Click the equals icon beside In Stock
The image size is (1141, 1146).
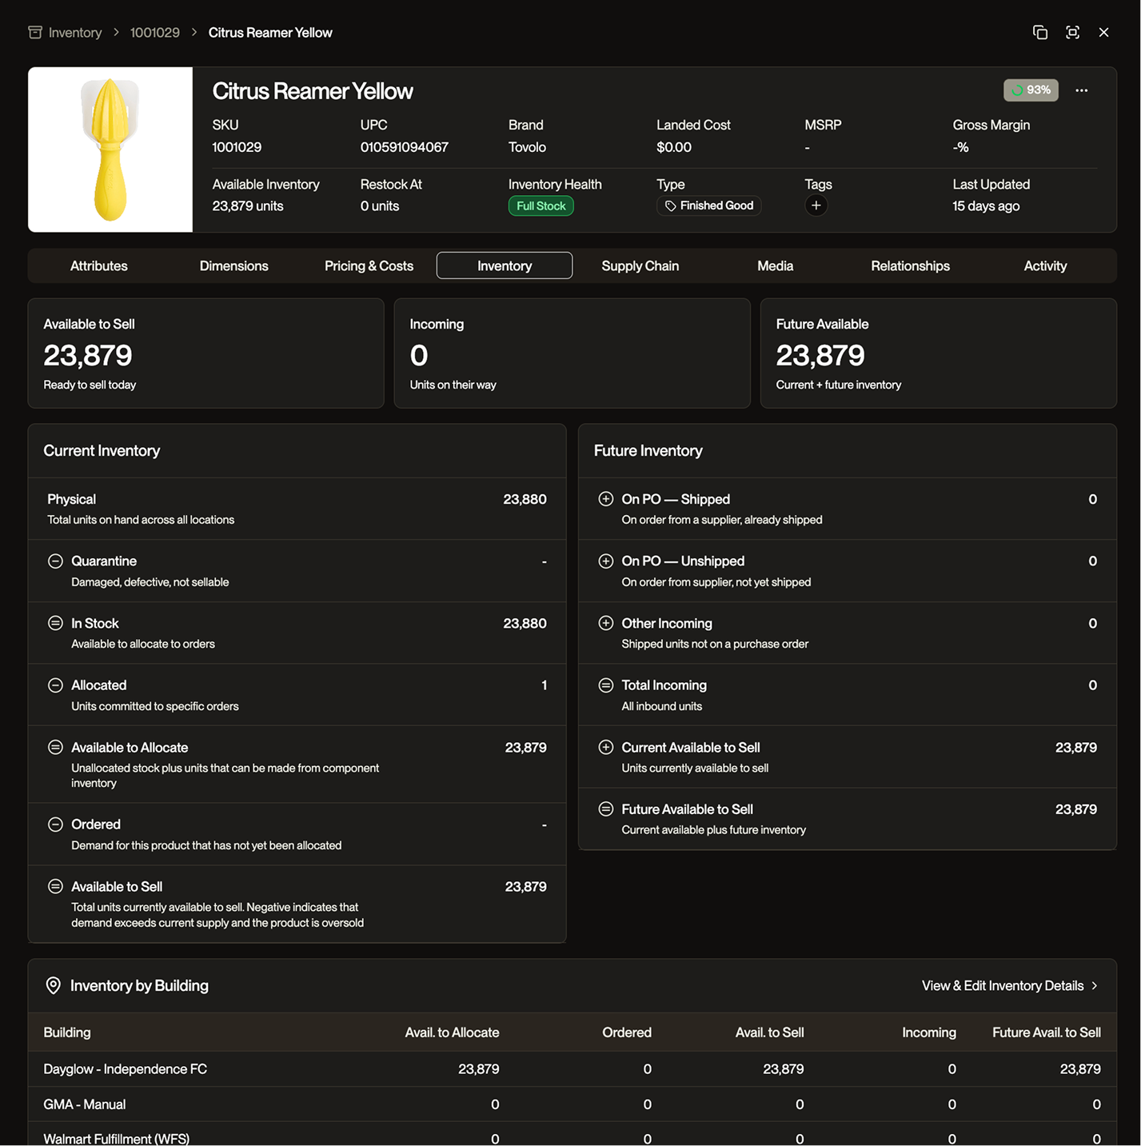coord(55,623)
